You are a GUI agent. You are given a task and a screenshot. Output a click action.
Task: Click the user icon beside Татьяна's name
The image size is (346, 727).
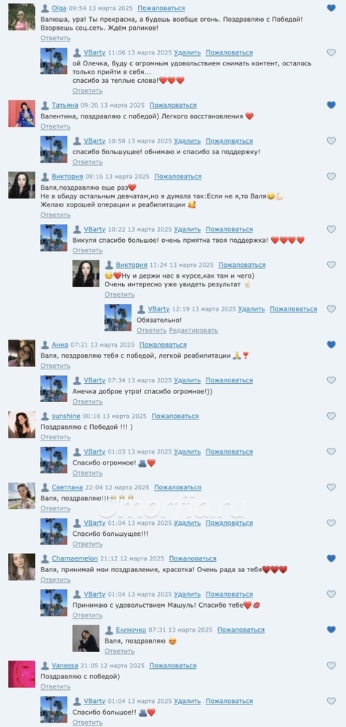(45, 105)
